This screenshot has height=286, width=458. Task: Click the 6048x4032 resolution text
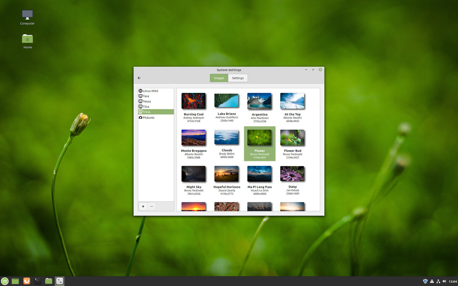292,121
